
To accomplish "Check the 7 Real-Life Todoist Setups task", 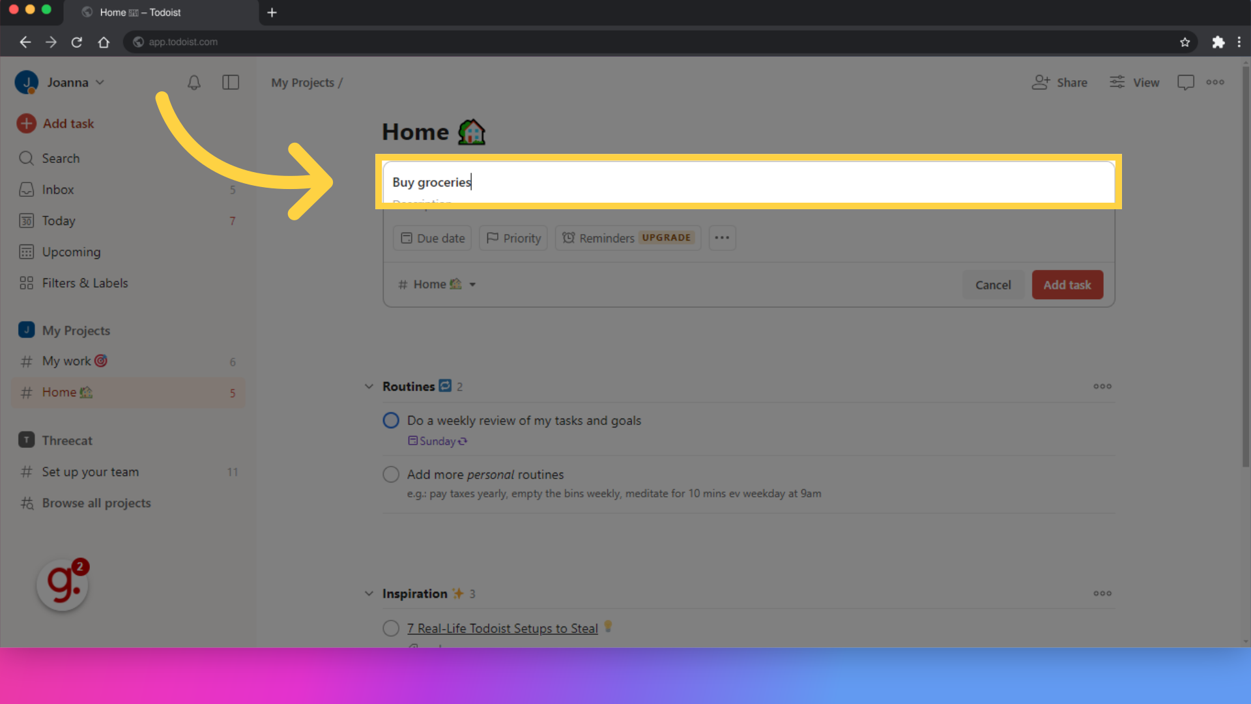I will click(391, 628).
